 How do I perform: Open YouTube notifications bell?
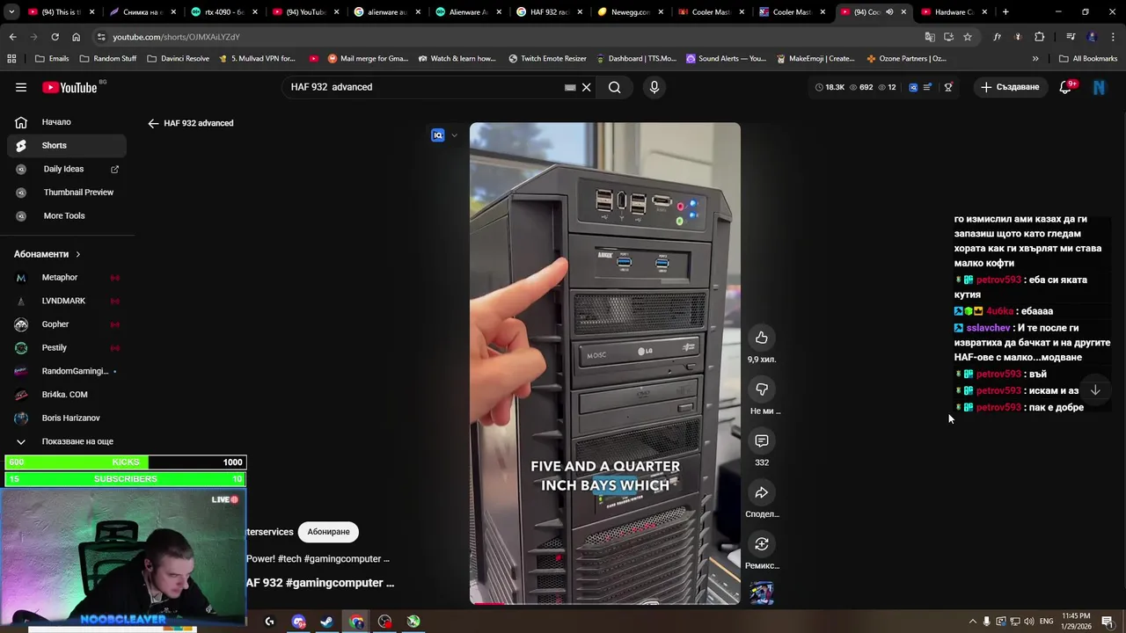click(x=1065, y=87)
